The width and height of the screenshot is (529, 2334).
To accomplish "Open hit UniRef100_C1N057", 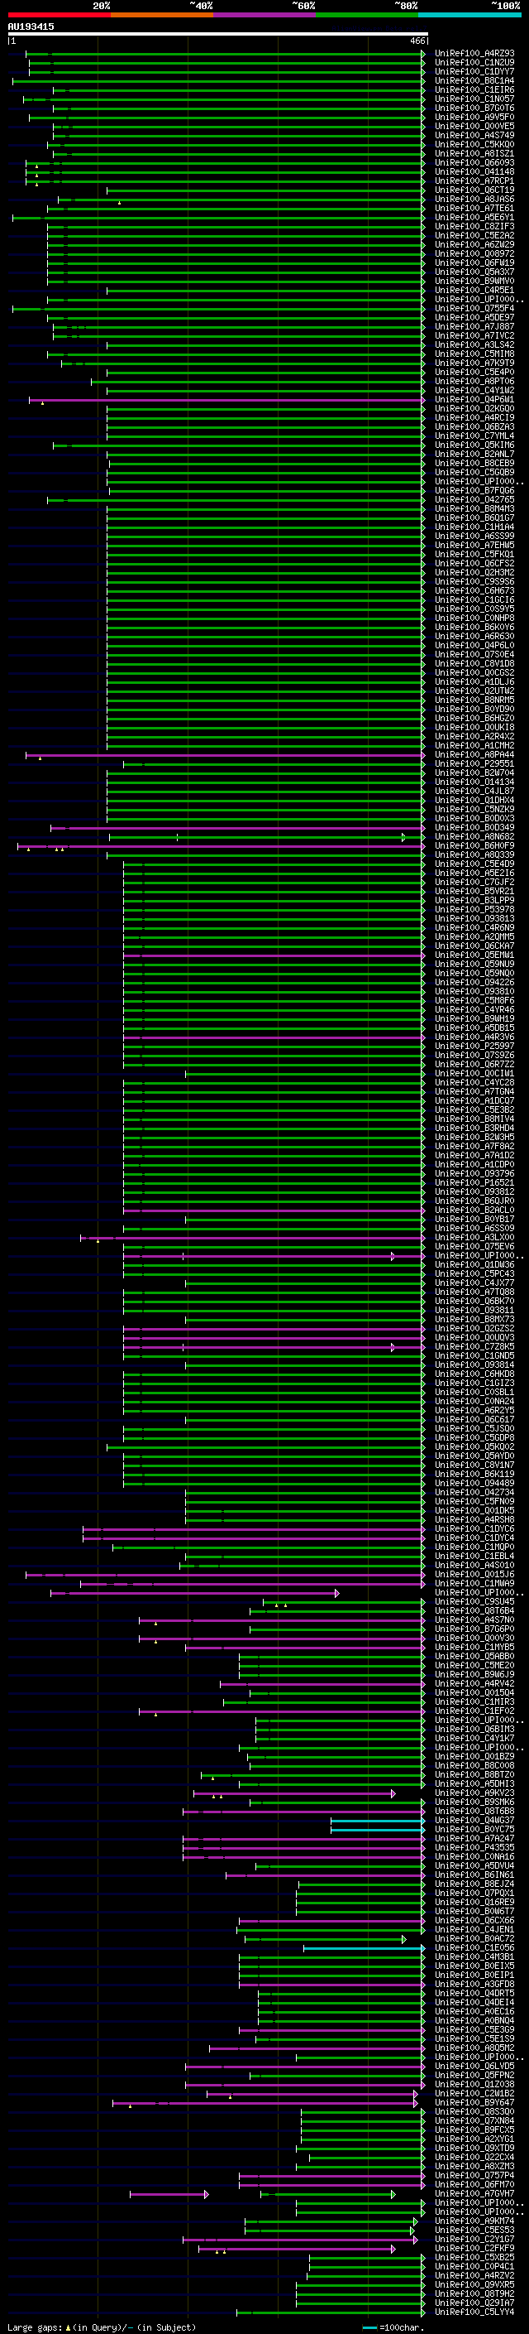I will pos(474,99).
